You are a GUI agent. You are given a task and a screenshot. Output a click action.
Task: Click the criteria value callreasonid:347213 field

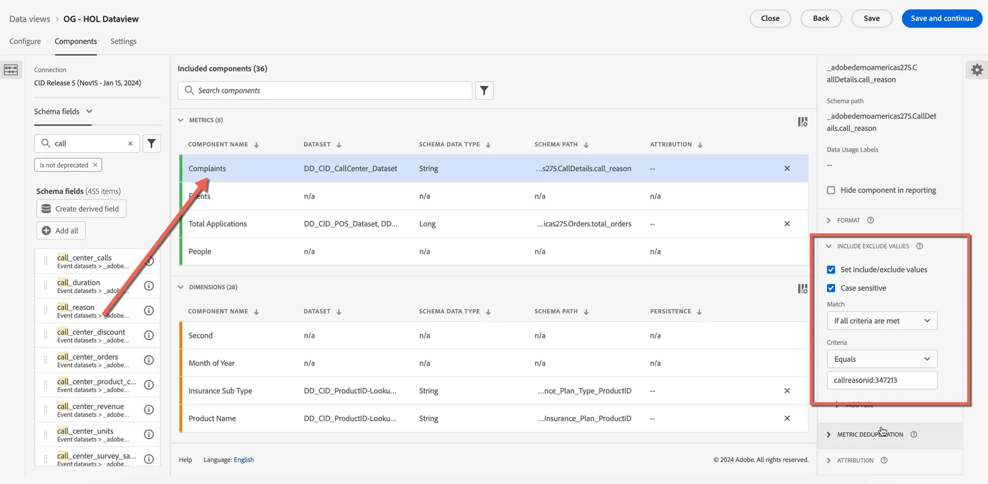click(882, 380)
